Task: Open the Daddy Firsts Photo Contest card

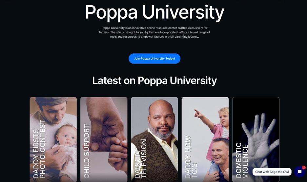Action: click(x=53, y=139)
